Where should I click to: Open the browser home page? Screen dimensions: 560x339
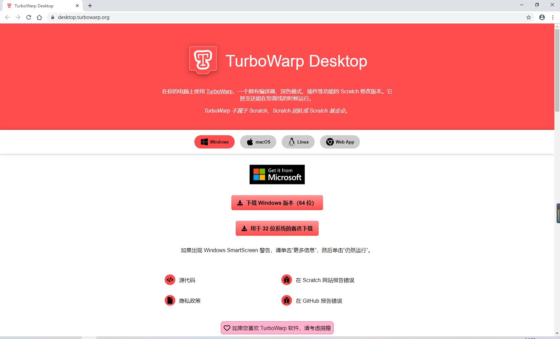39,17
